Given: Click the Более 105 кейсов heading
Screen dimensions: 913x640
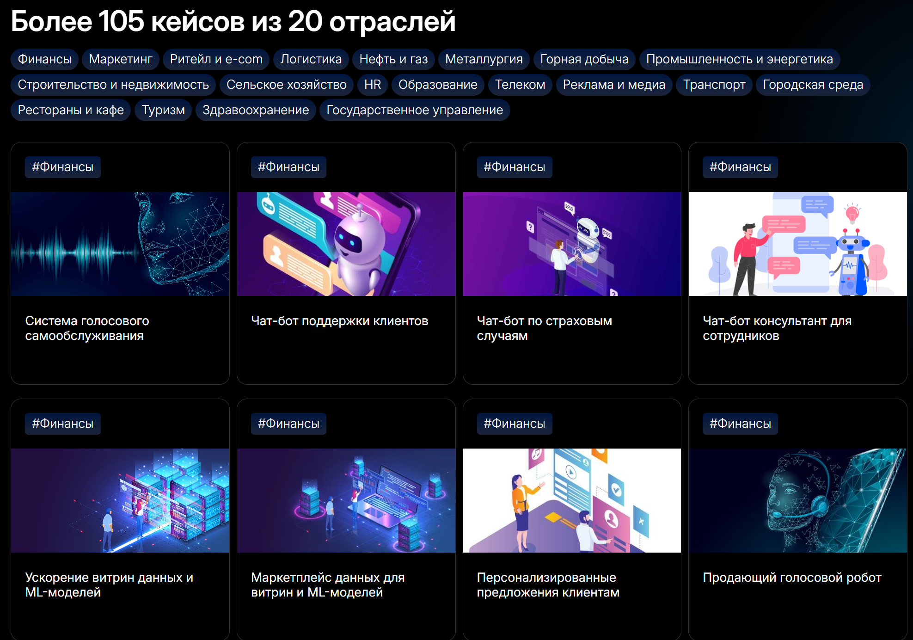Looking at the screenshot, I should tap(233, 21).
